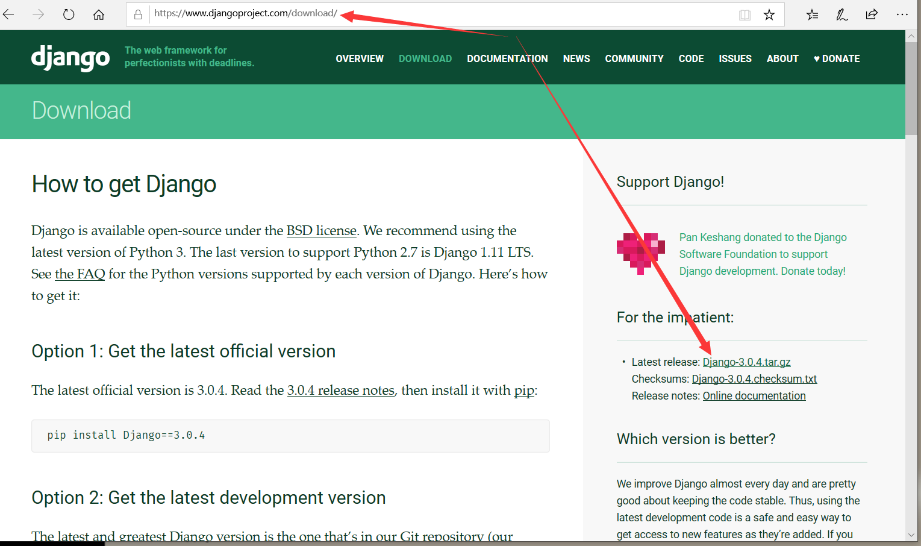921x546 pixels.
Task: Open the FAQ link
Action: (80, 274)
